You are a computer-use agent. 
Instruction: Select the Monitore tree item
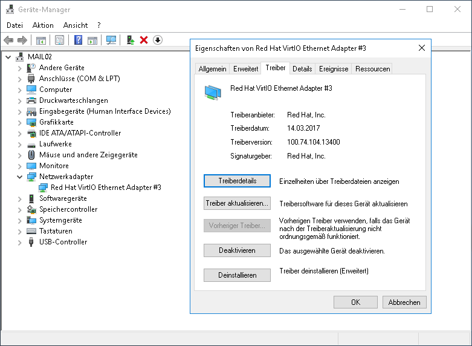[x=54, y=166]
